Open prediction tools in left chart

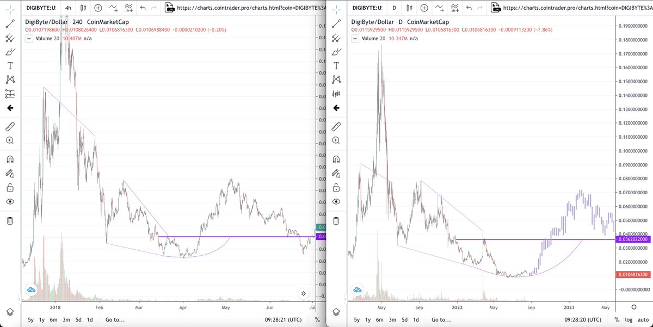[10, 94]
